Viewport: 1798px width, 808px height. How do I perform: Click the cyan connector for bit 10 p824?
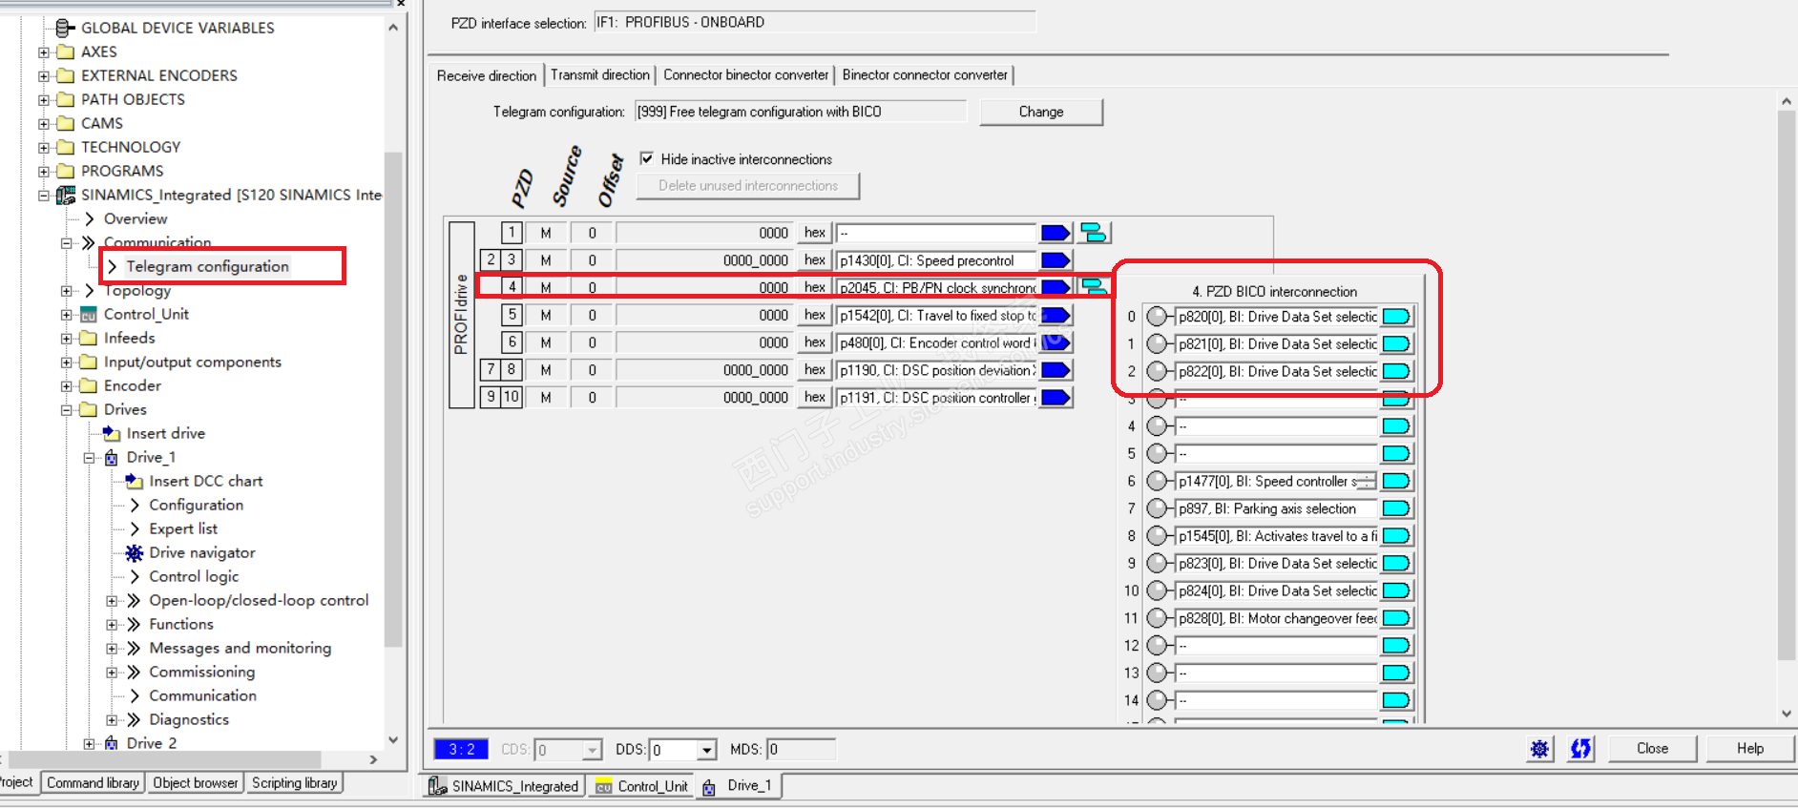click(1396, 591)
